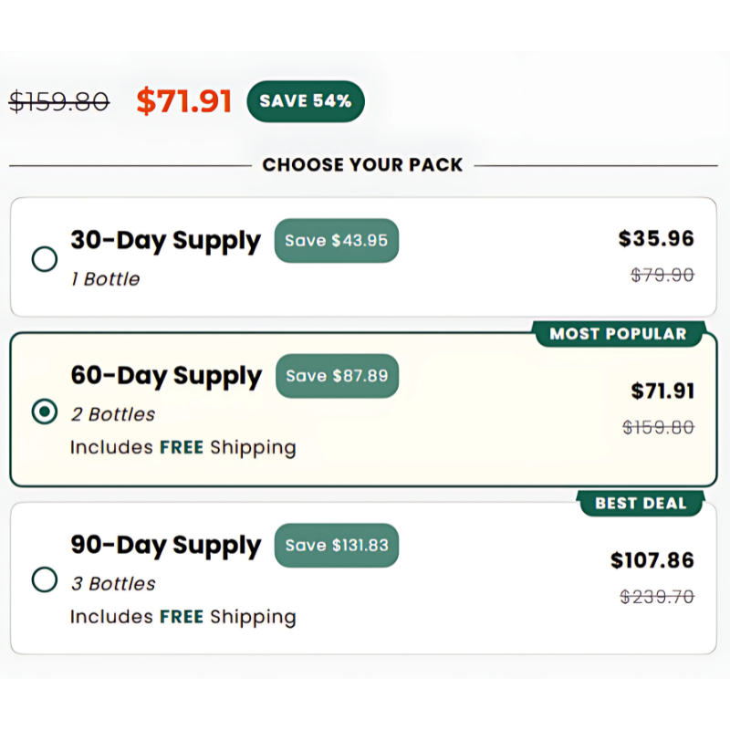Click the 30-Day Supply heading

click(165, 241)
